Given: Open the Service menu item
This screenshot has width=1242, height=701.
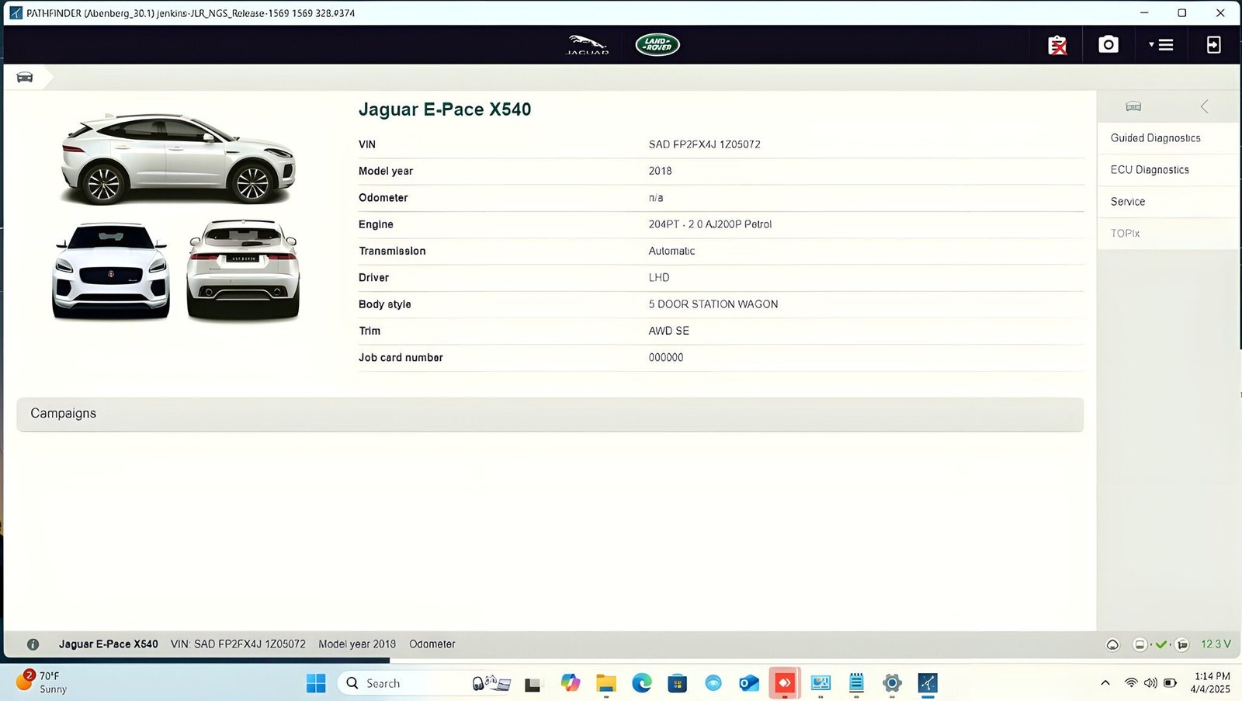Looking at the screenshot, I should [1128, 202].
